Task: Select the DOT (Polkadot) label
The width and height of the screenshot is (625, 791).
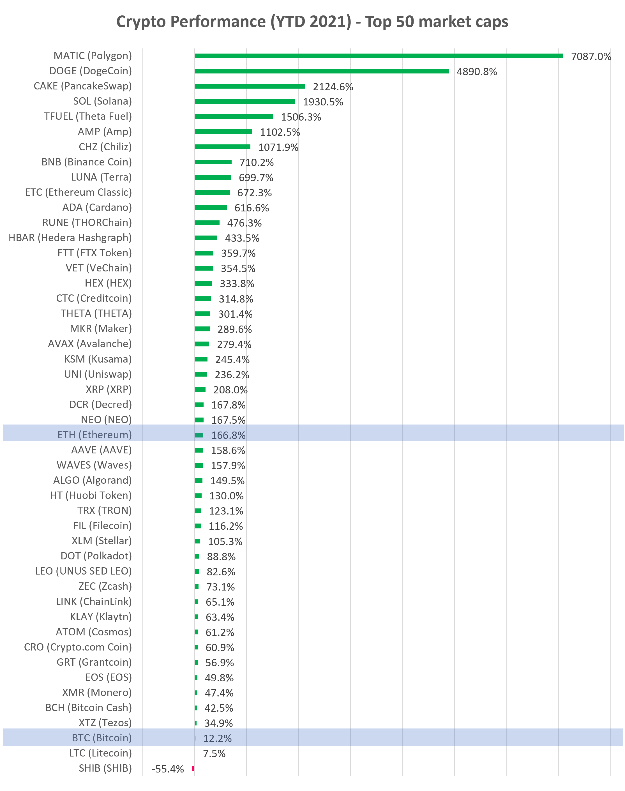Action: tap(96, 556)
